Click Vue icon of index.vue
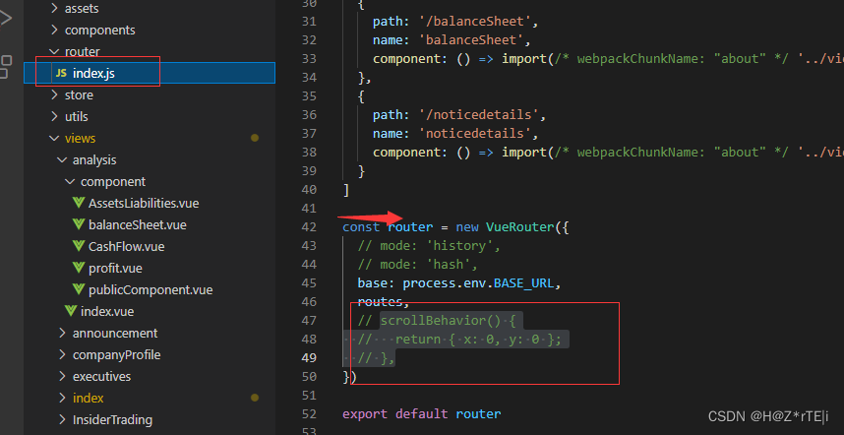The image size is (844, 435). [71, 311]
